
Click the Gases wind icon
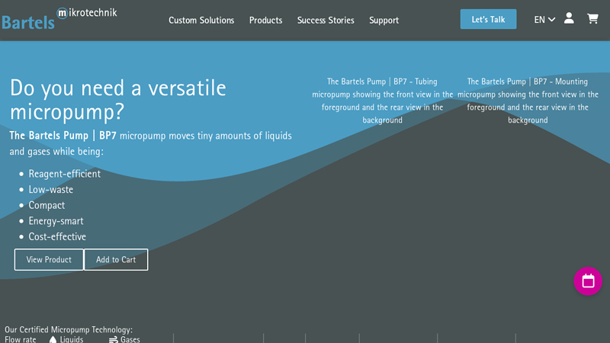(x=114, y=339)
